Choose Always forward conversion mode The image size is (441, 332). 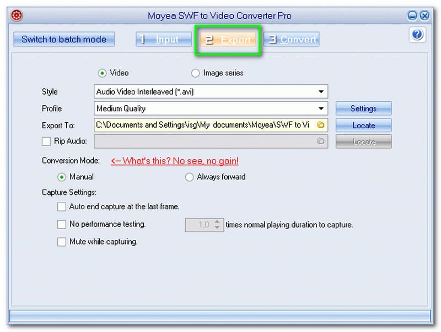(190, 177)
